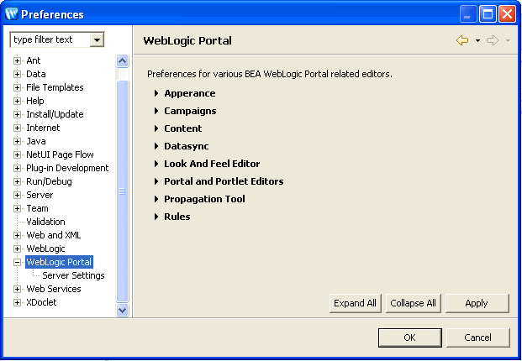Expand the Web Services tree node

pos(17,289)
